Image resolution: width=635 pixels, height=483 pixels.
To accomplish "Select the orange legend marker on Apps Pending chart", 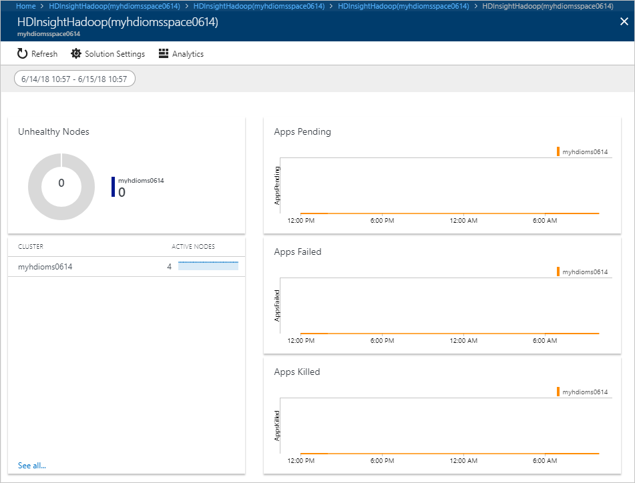I will point(560,151).
